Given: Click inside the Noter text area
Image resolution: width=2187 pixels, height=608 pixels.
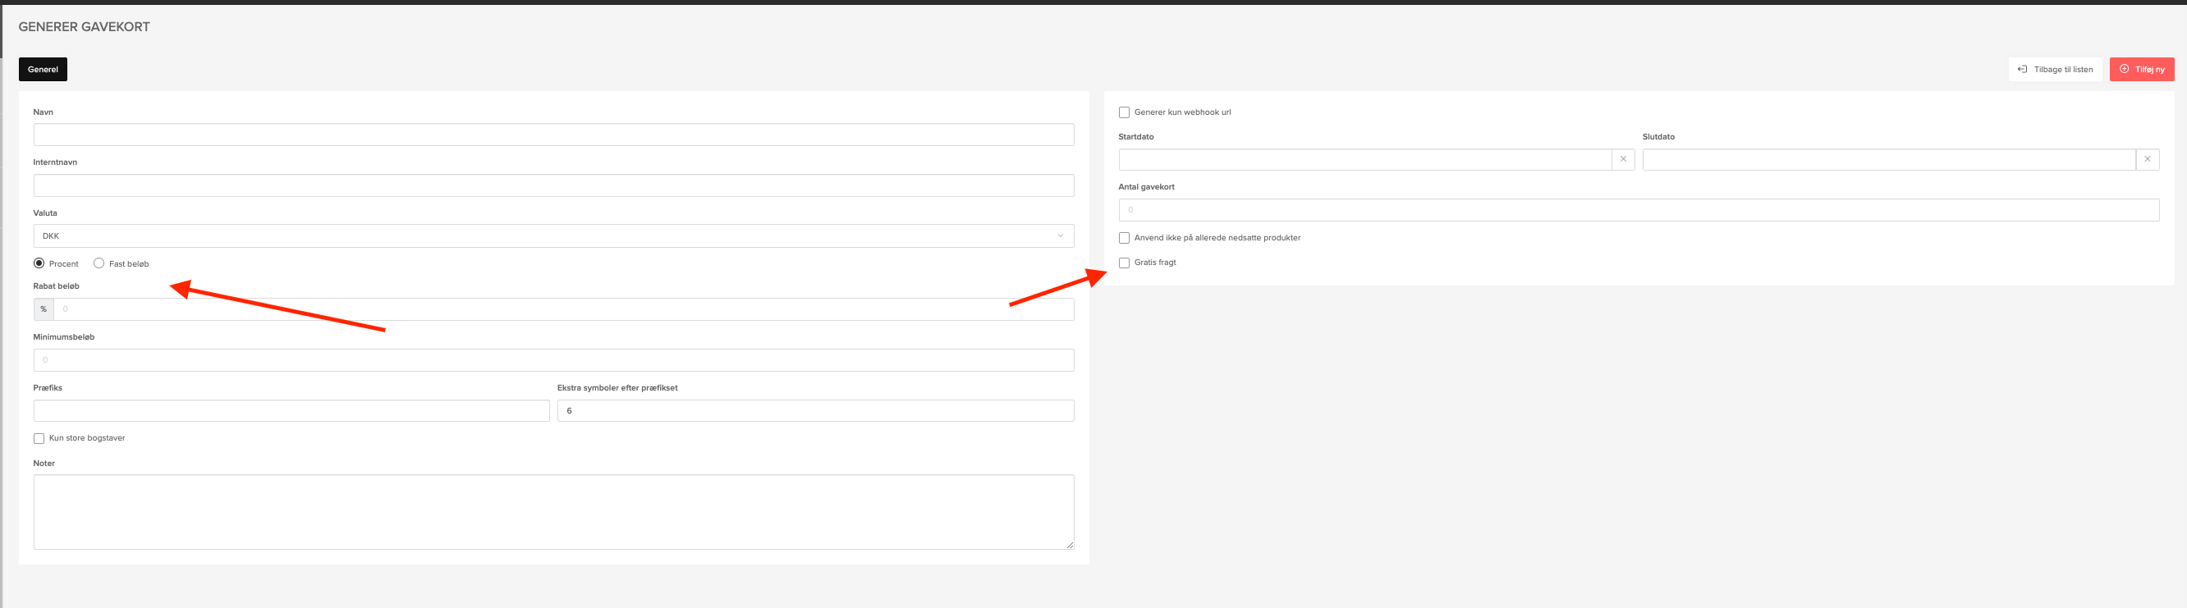Looking at the screenshot, I should point(553,512).
